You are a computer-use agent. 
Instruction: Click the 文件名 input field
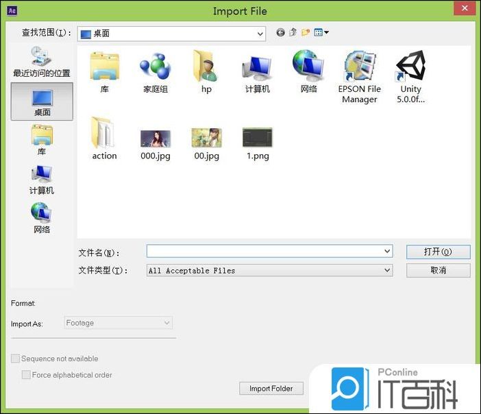(270, 252)
